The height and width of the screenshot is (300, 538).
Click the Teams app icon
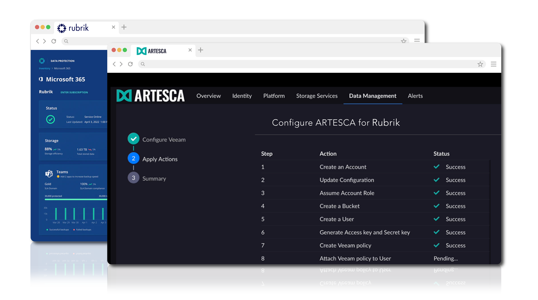49,173
